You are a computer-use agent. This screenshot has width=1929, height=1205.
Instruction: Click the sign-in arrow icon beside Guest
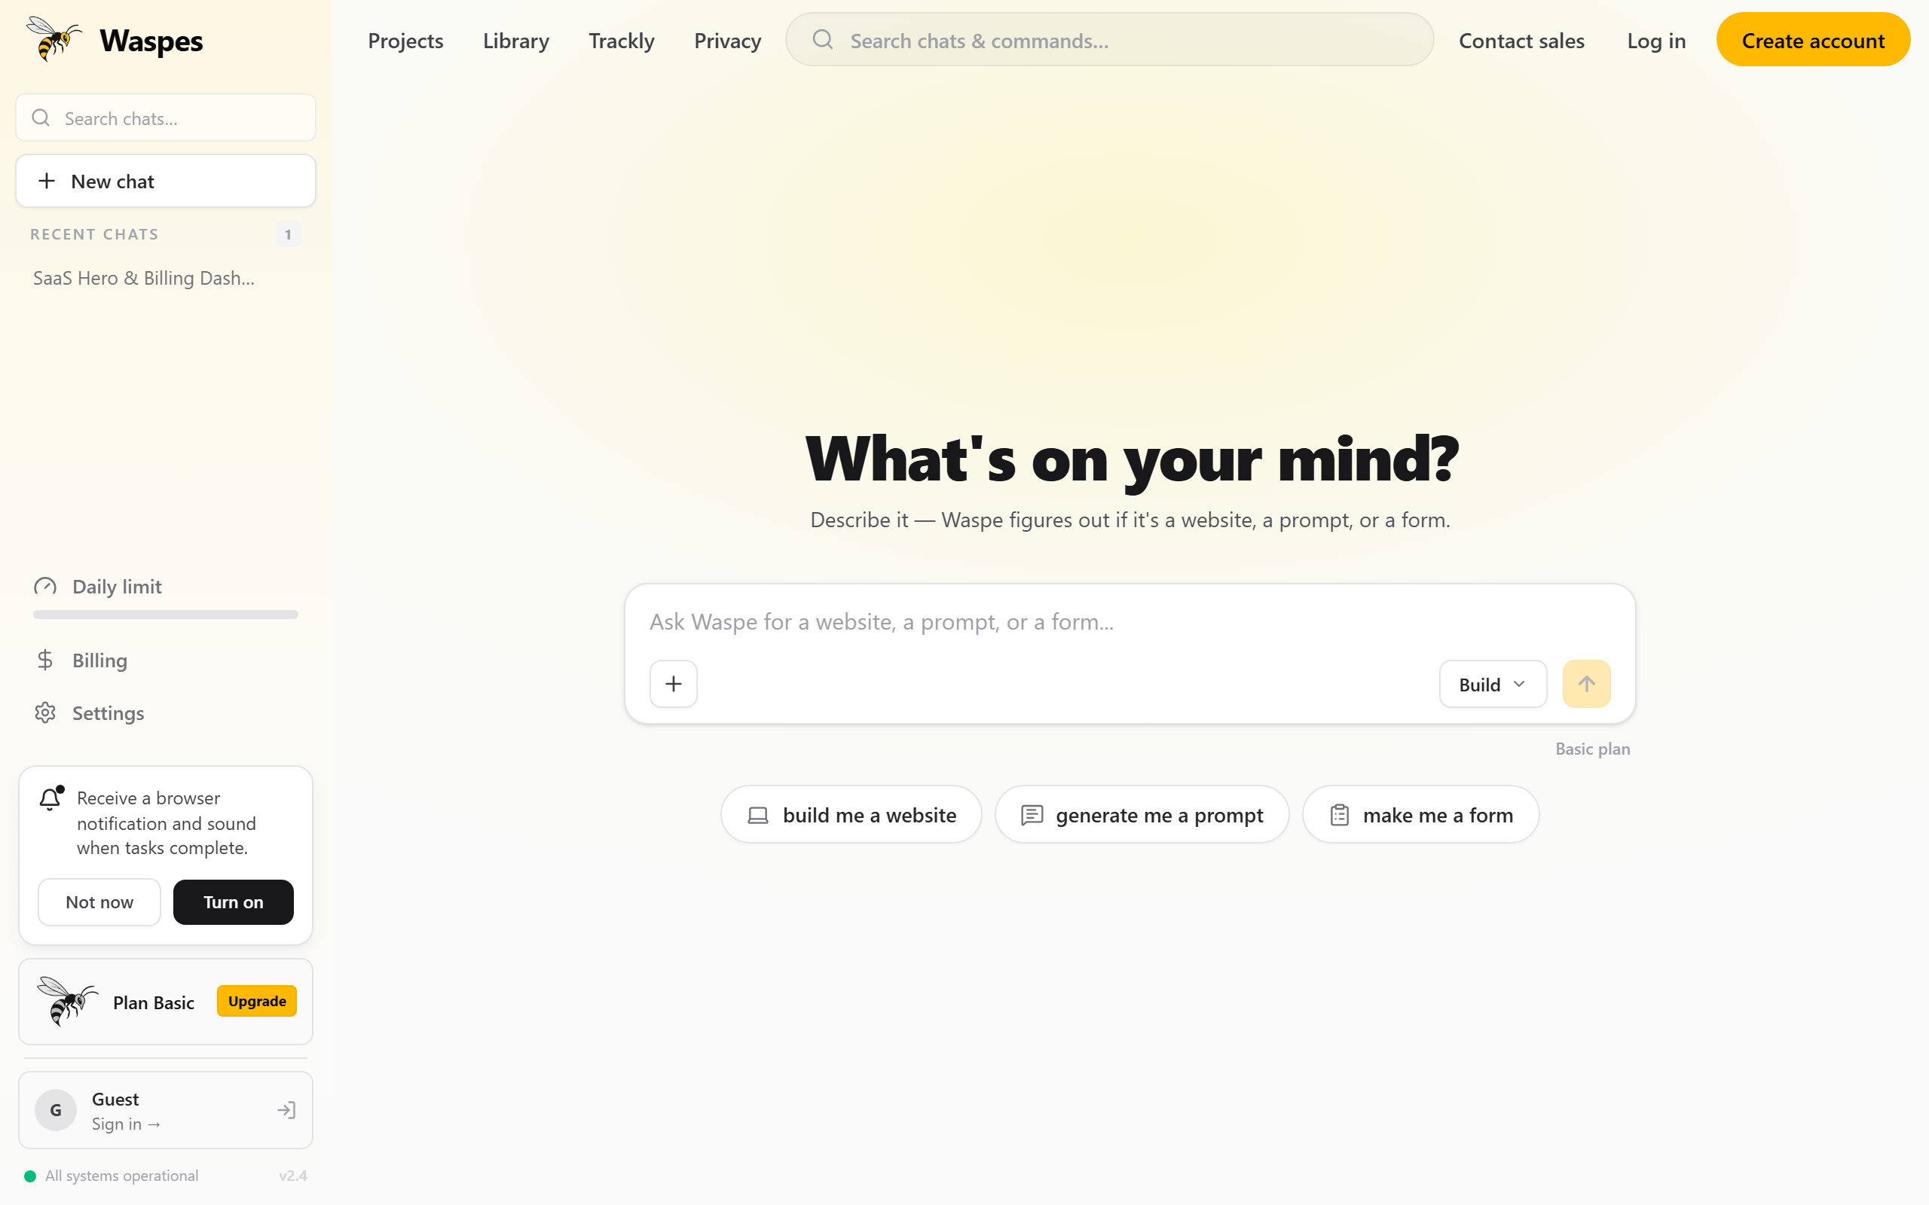coord(286,1110)
